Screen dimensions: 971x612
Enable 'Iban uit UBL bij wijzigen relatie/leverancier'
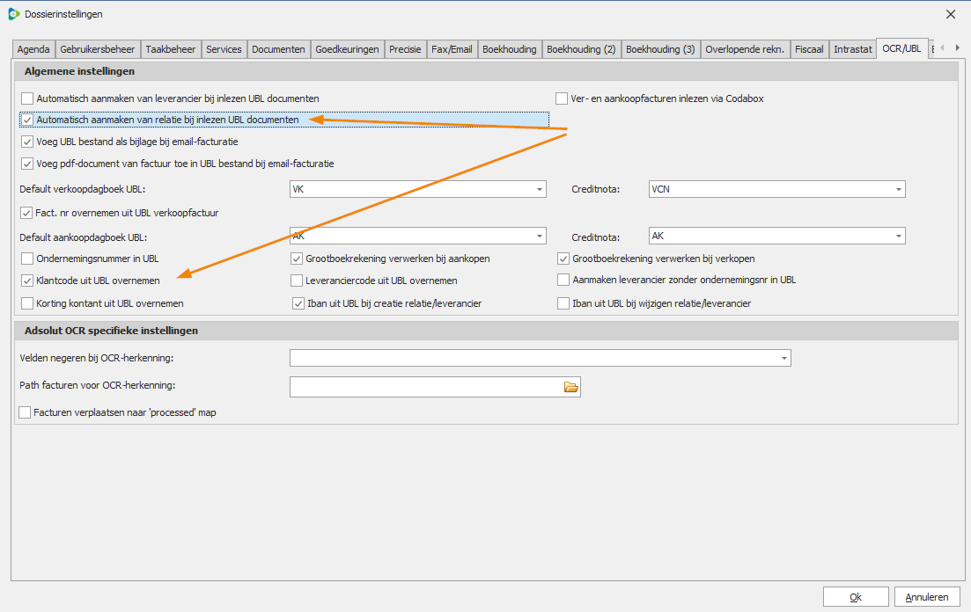(x=563, y=303)
